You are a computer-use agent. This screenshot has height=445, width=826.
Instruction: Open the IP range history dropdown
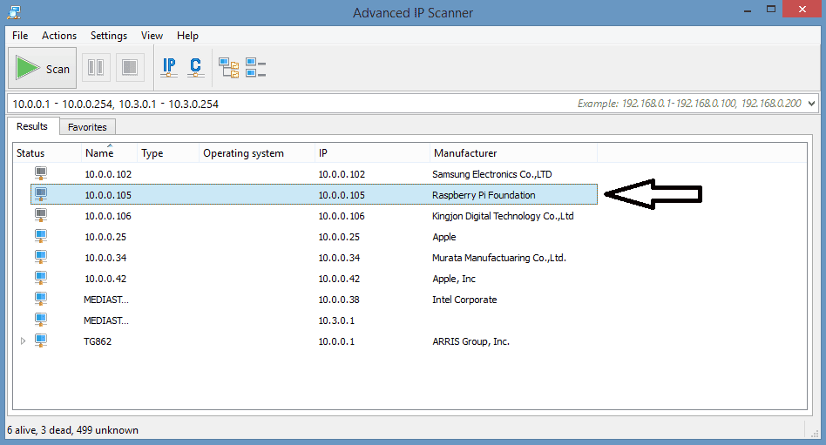click(811, 104)
